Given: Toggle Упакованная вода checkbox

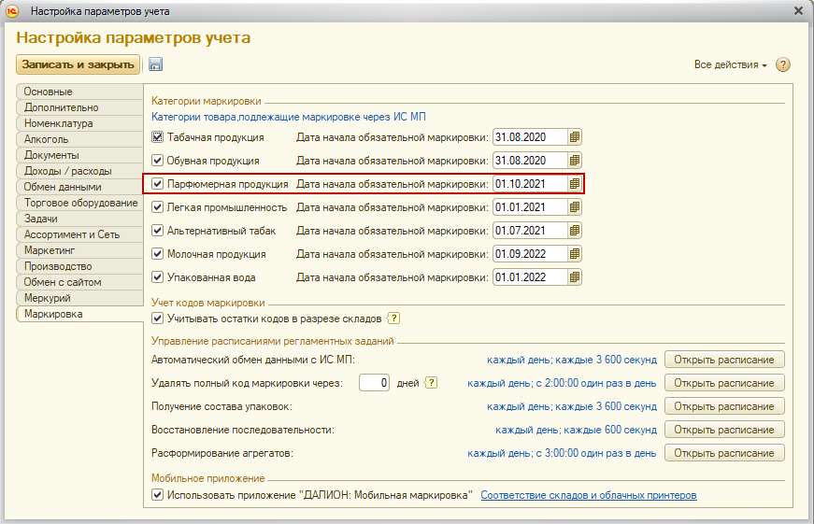Looking at the screenshot, I should 157,277.
